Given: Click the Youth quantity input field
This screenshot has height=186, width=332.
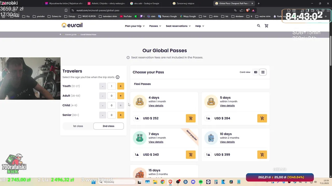Looking at the screenshot, I should tap(112, 86).
